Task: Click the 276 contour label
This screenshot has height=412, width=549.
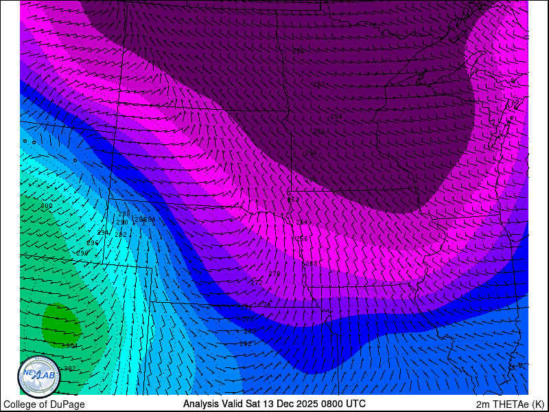Action: (246, 307)
